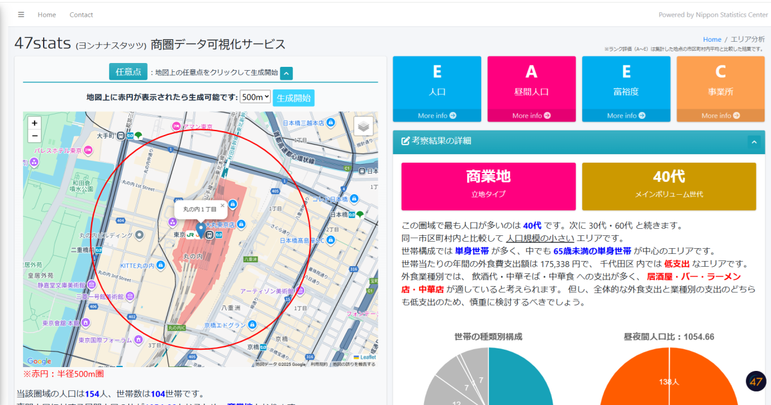
Task: Click the round 47 badge icon
Action: 756,381
